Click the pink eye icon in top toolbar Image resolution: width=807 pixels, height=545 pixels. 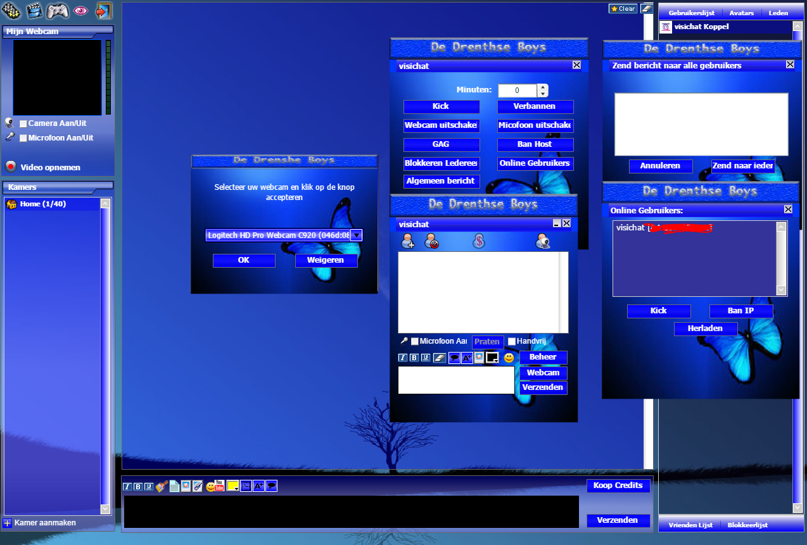[x=80, y=11]
